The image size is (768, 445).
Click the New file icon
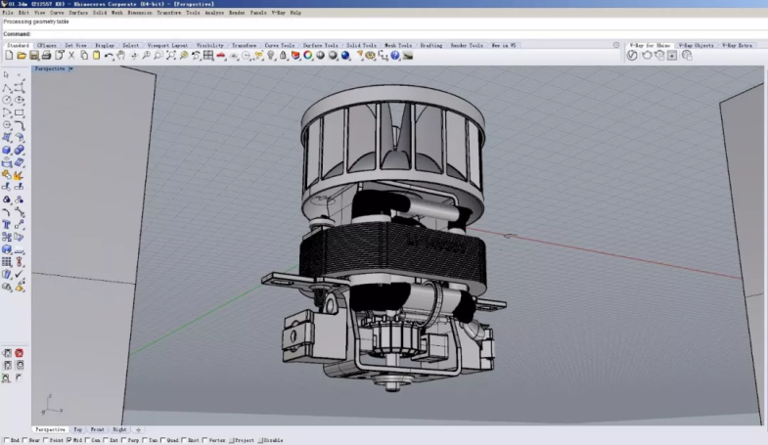click(8, 56)
